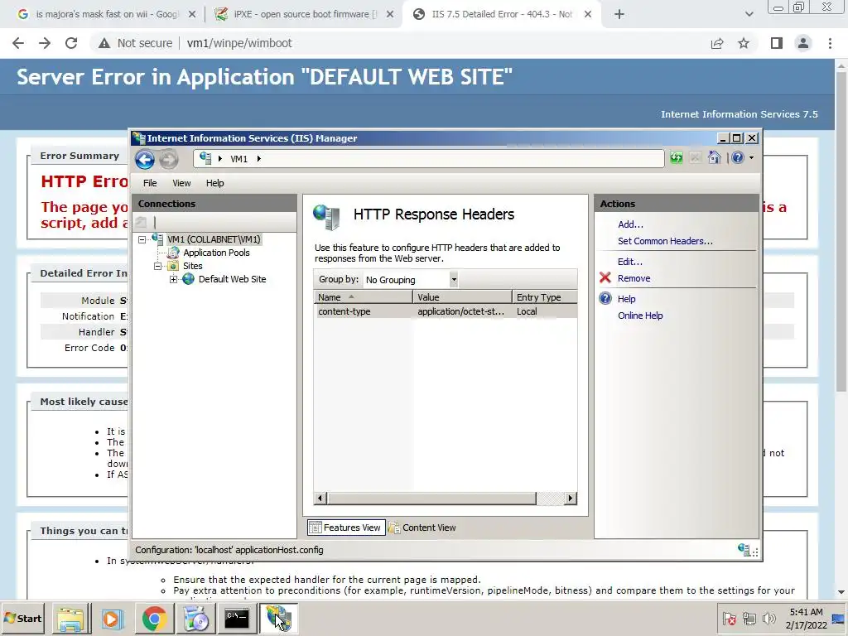Switch to Content View tab
This screenshot has width=848, height=636.
click(422, 528)
